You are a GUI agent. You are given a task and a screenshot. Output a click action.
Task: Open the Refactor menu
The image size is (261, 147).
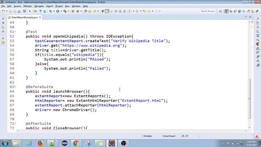(x=28, y=6)
